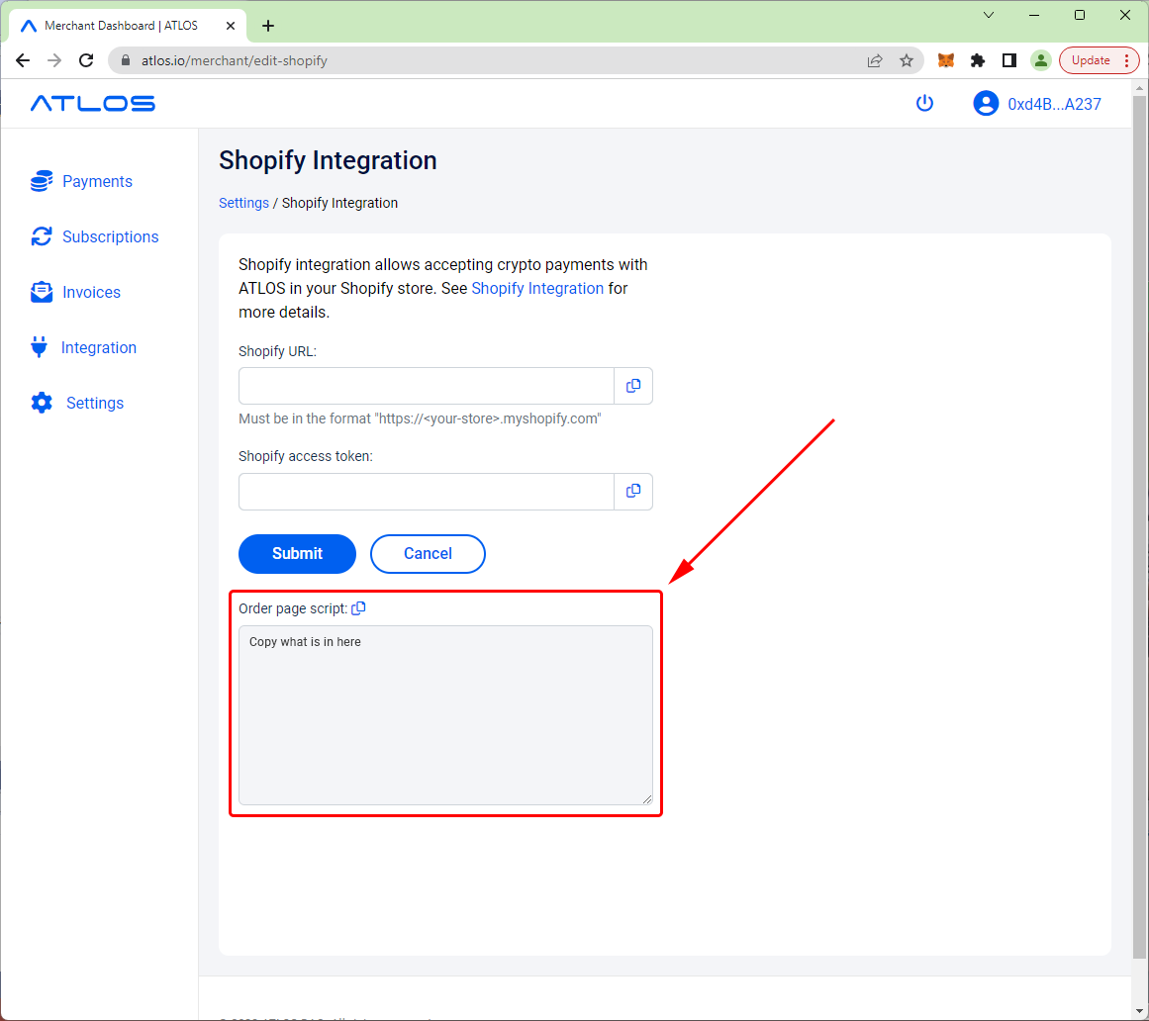Open Subscriptions in the sidebar

click(111, 236)
